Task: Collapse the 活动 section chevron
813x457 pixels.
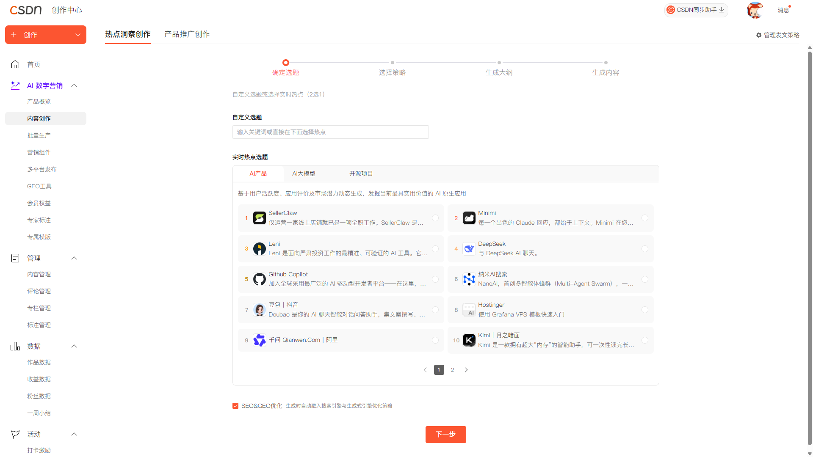Action: [74, 434]
